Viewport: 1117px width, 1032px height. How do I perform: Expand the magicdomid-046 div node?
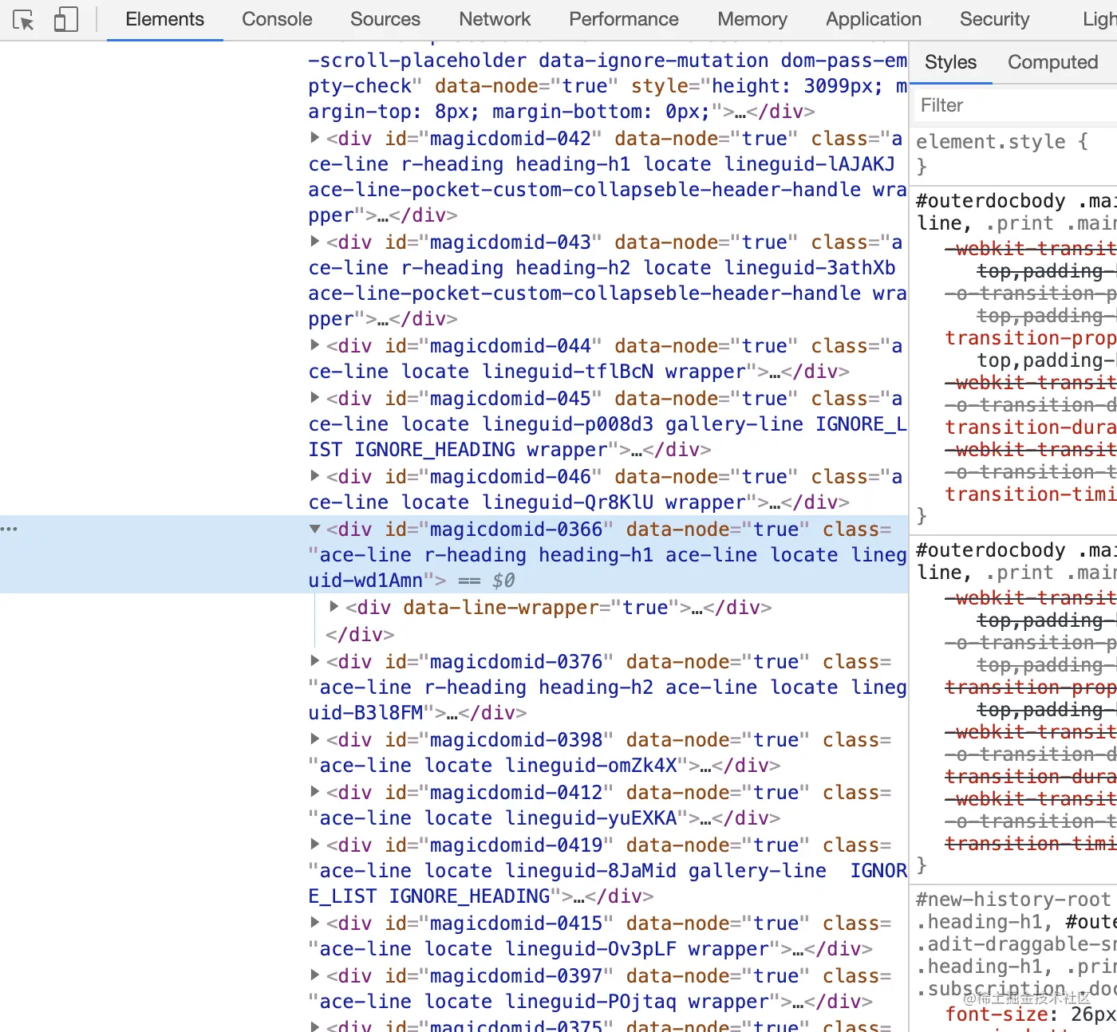[315, 476]
